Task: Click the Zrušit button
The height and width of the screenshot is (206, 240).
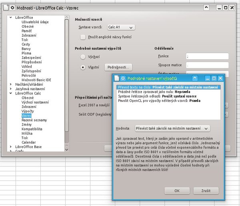Action: (x=206, y=191)
